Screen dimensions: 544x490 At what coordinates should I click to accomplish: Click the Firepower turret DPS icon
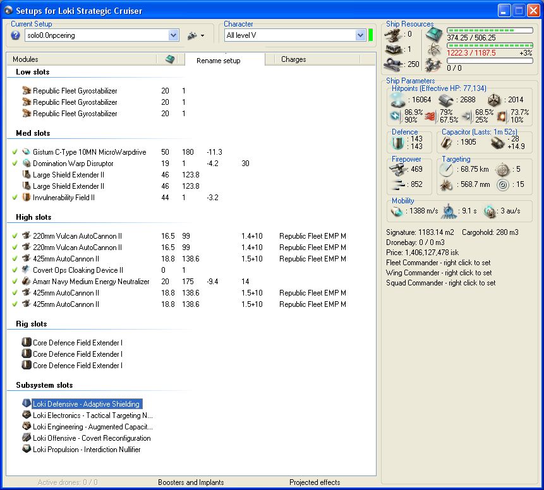[x=397, y=169]
